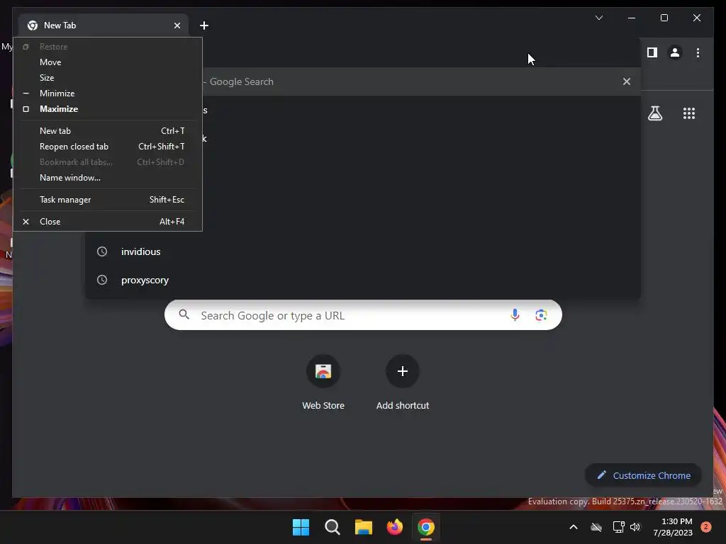Open Firefox from the taskbar
This screenshot has height=544, width=726.
tap(394, 527)
